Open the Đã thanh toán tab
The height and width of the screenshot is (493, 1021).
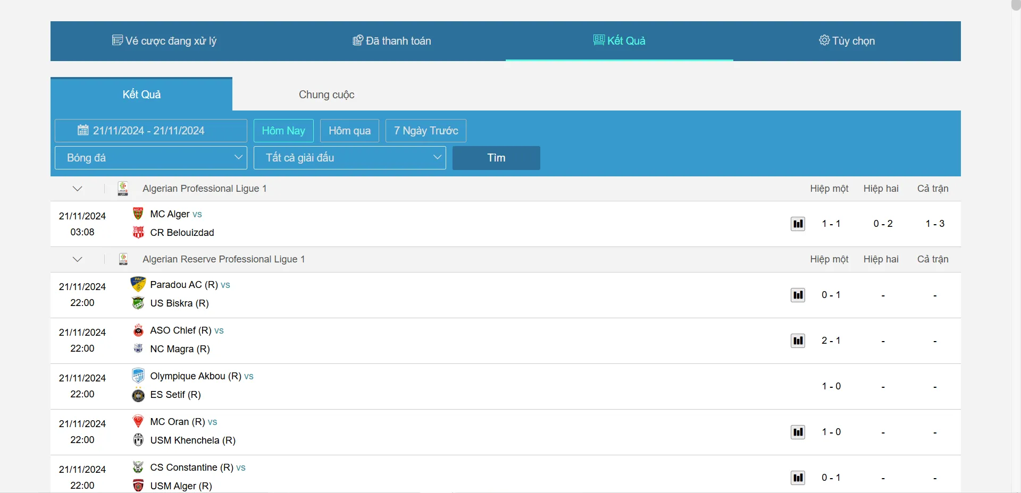click(x=392, y=41)
